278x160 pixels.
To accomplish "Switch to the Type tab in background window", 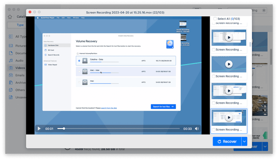I will [x=16, y=25].
